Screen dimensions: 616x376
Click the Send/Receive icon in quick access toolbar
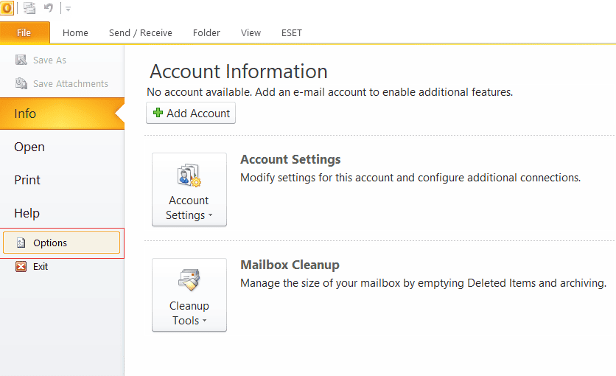(x=29, y=9)
